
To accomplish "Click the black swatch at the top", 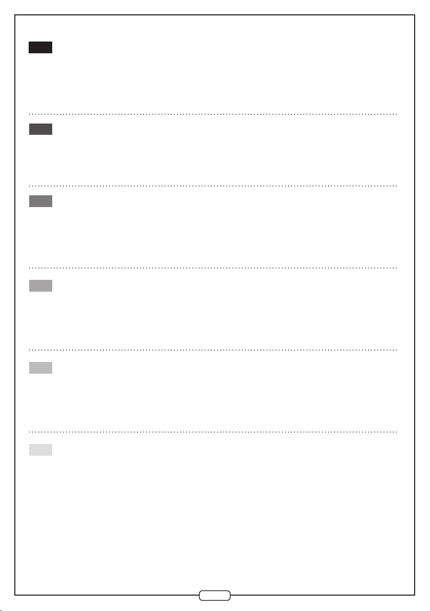I will click(40, 47).
